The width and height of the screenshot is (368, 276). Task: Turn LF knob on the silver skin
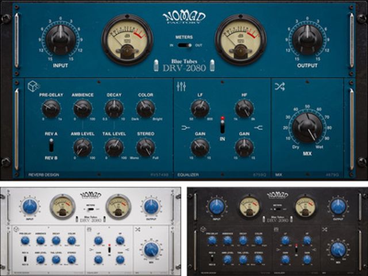click(98, 240)
